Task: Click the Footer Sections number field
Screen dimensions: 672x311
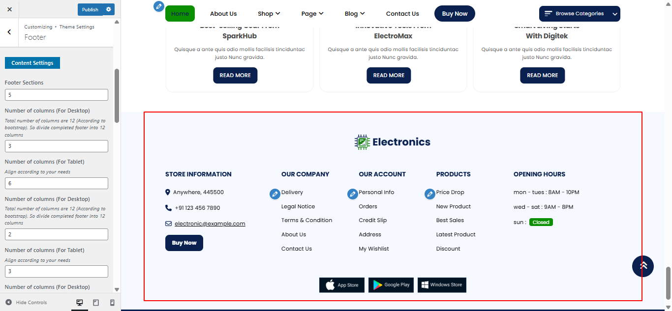Action: pyautogui.click(x=56, y=94)
